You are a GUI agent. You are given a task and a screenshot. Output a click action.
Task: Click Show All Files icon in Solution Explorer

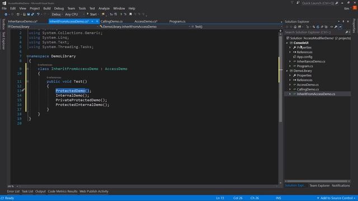pyautogui.click(x=326, y=27)
